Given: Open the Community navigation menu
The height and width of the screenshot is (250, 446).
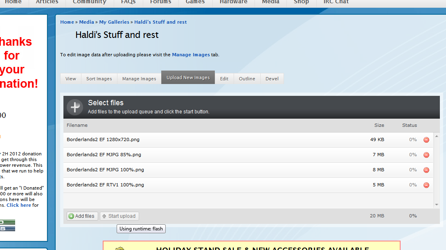Looking at the screenshot, I should (x=90, y=2).
